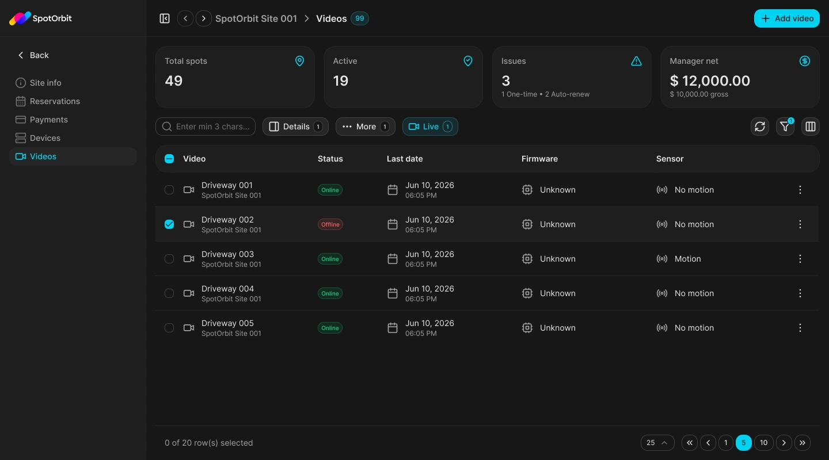The width and height of the screenshot is (829, 460).
Task: Go to page 10
Action: coord(763,443)
